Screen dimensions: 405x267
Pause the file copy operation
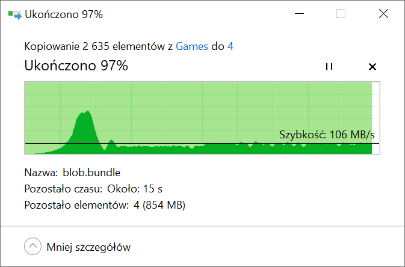tap(329, 66)
